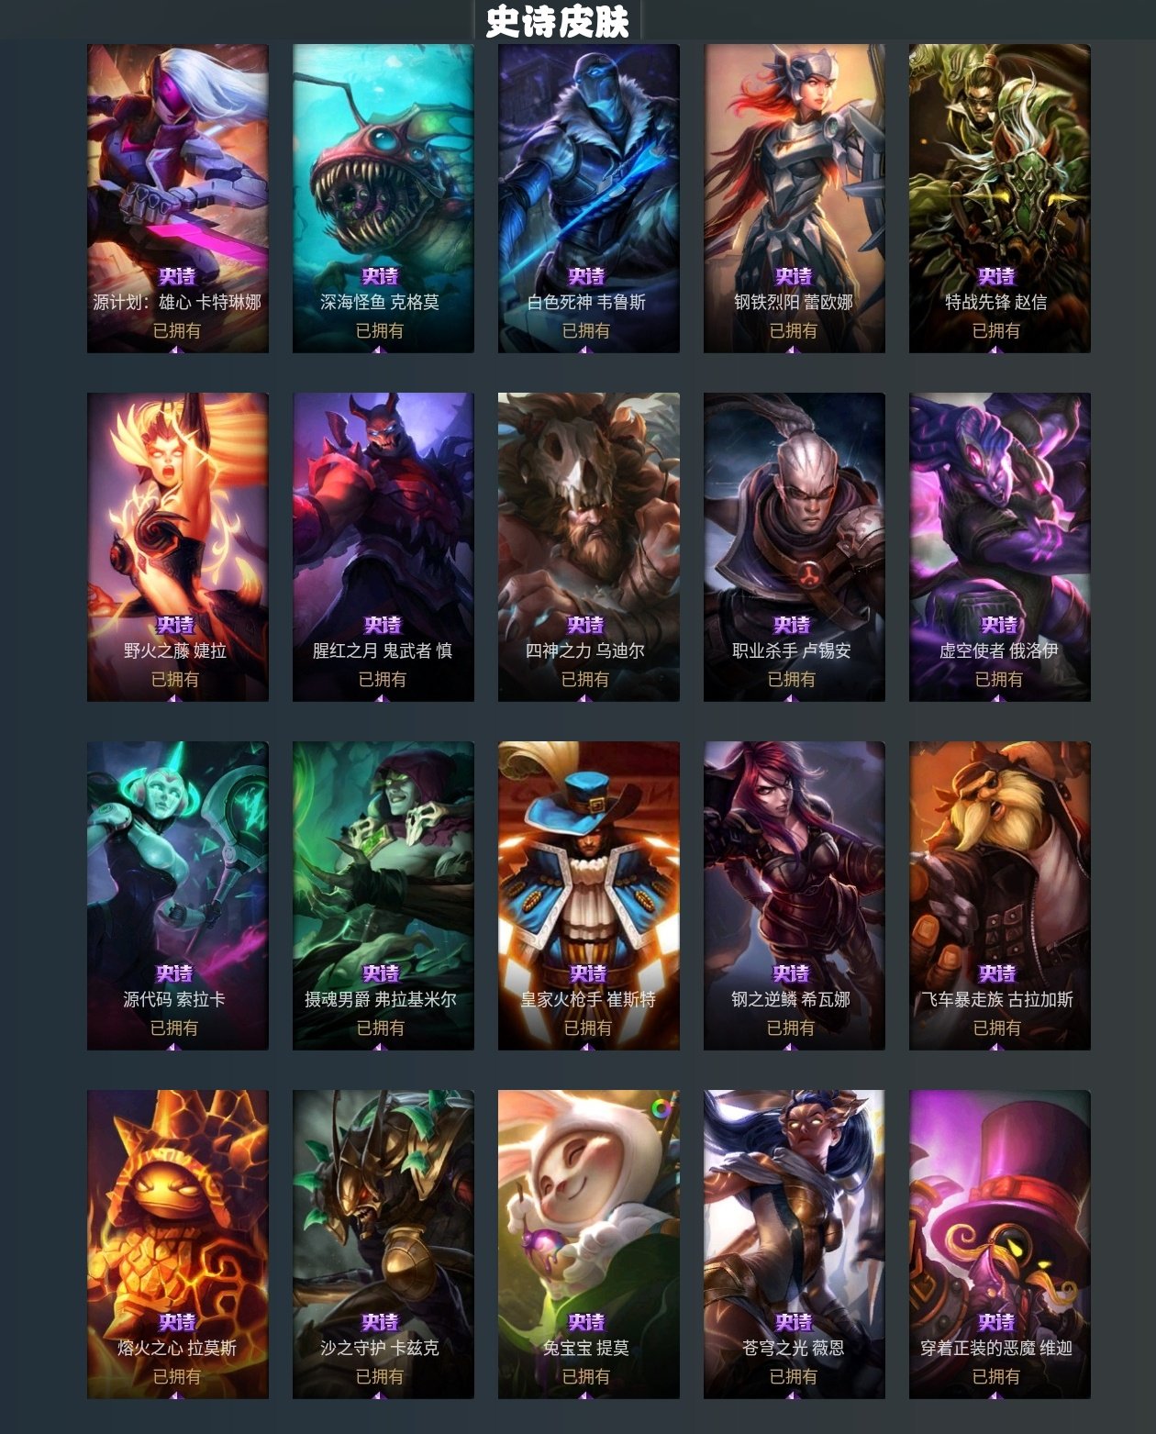Open the 虚空使者 俄洛伊 skin card
1156x1434 pixels.
click(x=1000, y=547)
